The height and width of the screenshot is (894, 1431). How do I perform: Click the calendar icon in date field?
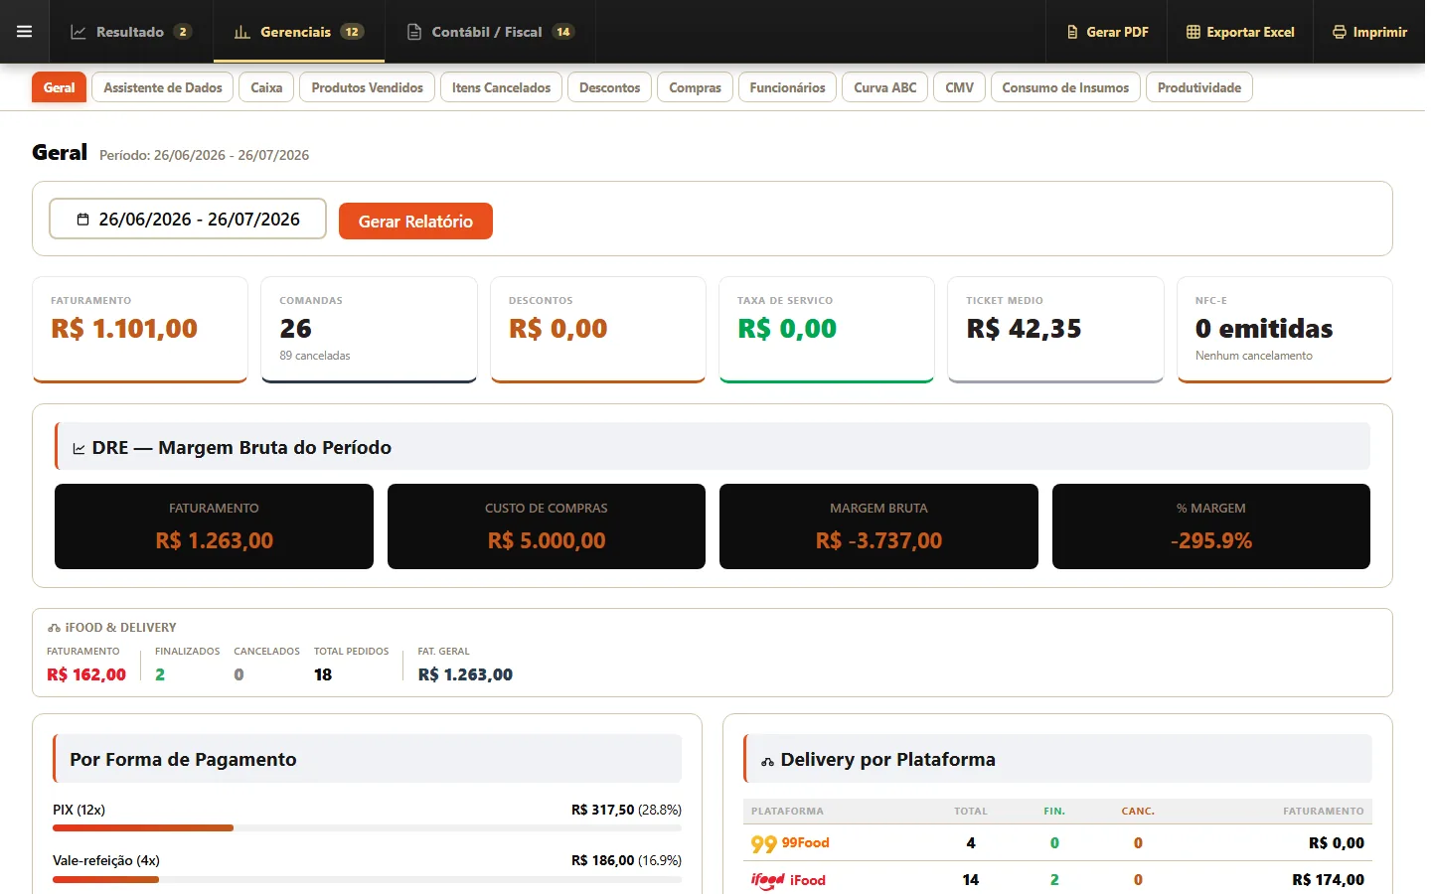point(83,220)
